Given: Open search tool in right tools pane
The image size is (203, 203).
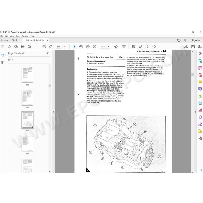Looking at the screenshot, I should click(200, 54).
